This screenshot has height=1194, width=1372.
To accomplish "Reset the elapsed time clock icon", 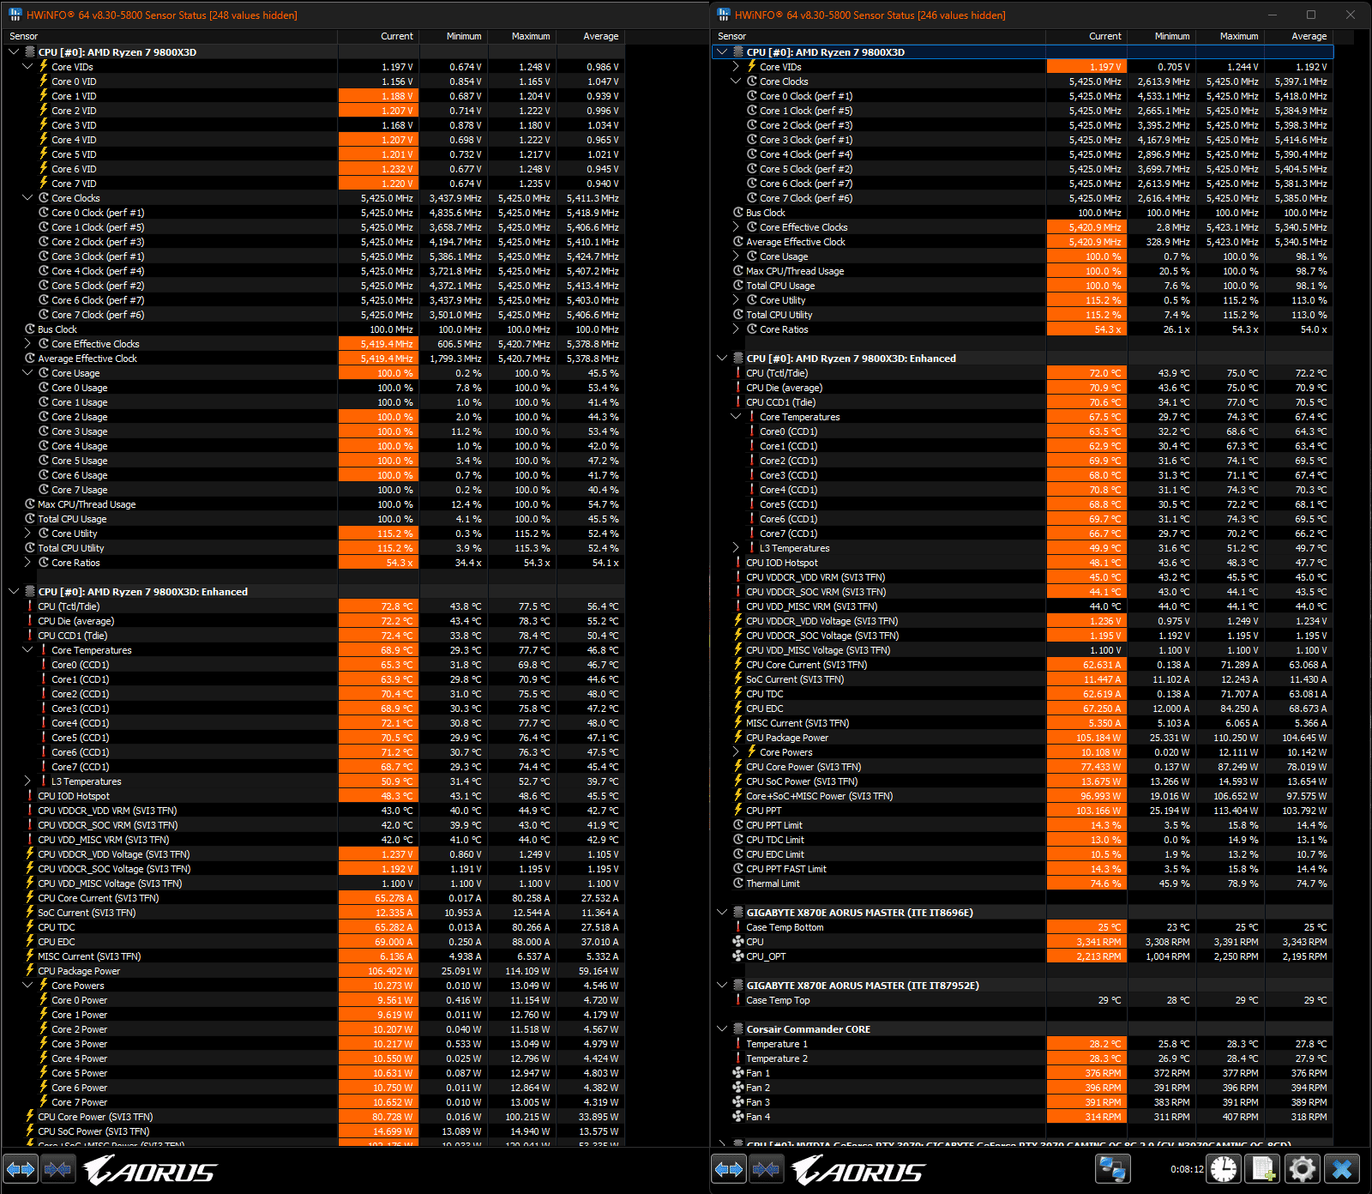I will point(1224,1169).
